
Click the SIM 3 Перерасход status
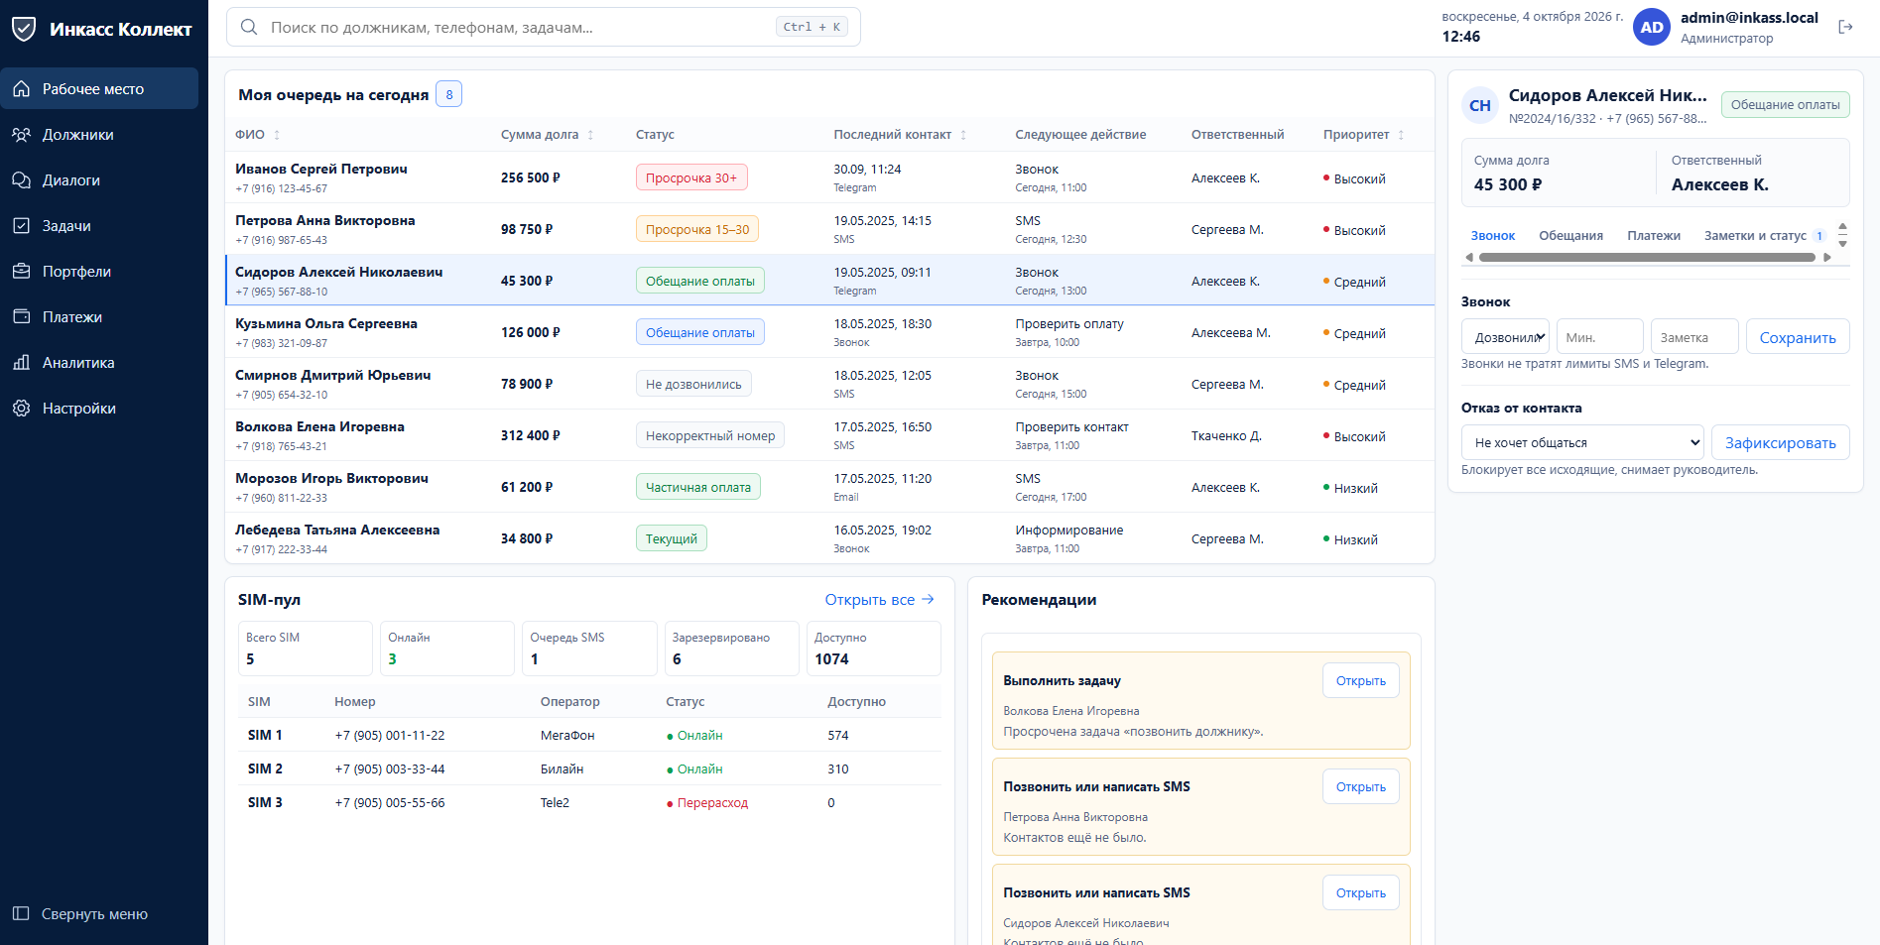[707, 802]
